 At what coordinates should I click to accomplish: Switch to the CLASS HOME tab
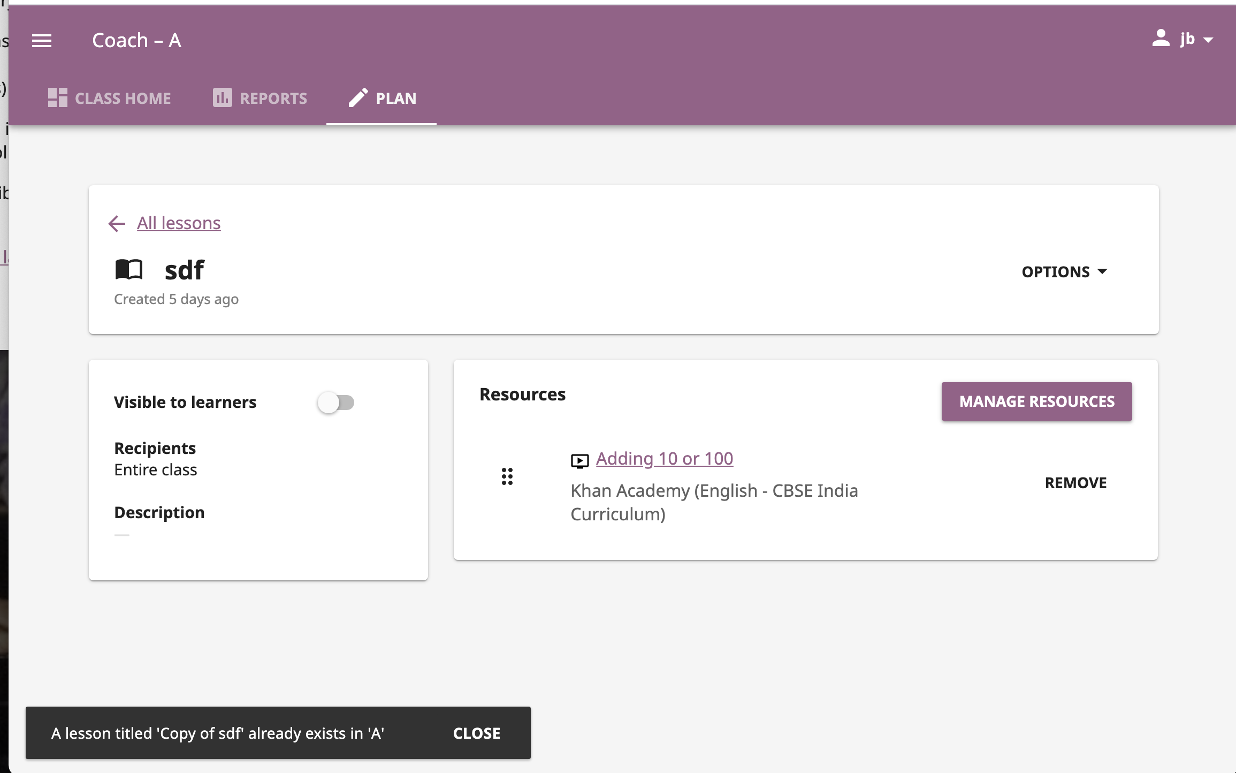tap(123, 98)
